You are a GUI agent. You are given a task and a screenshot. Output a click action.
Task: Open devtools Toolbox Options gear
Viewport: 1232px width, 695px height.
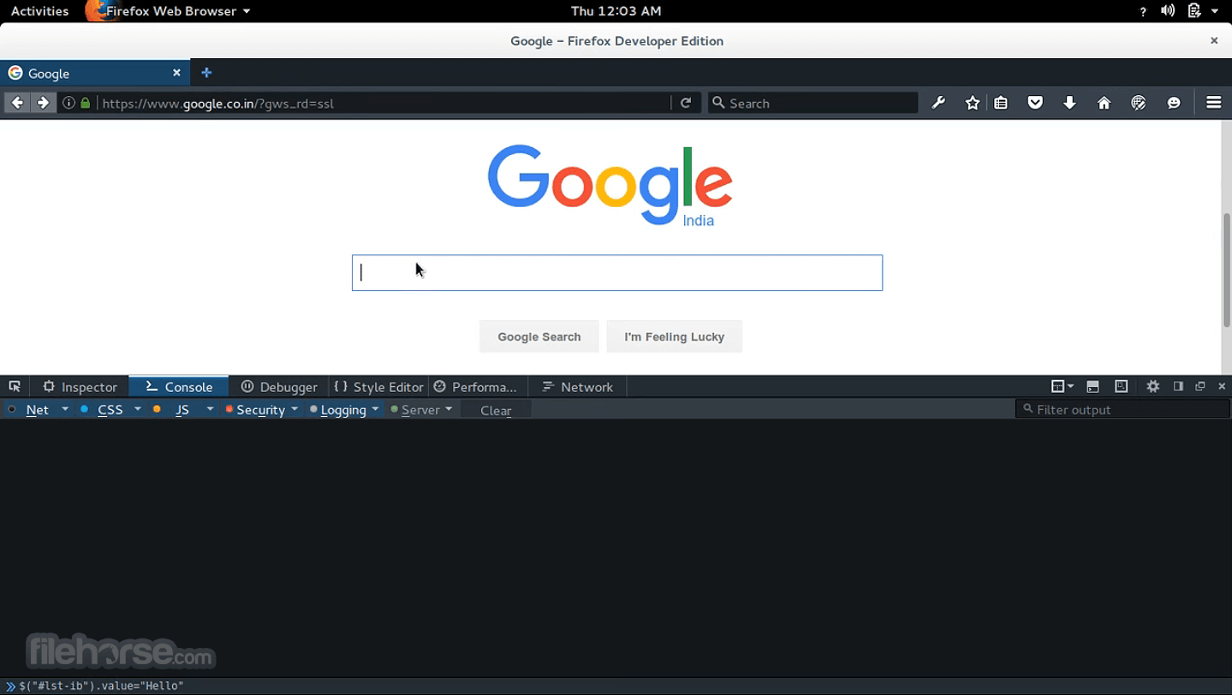(x=1153, y=387)
